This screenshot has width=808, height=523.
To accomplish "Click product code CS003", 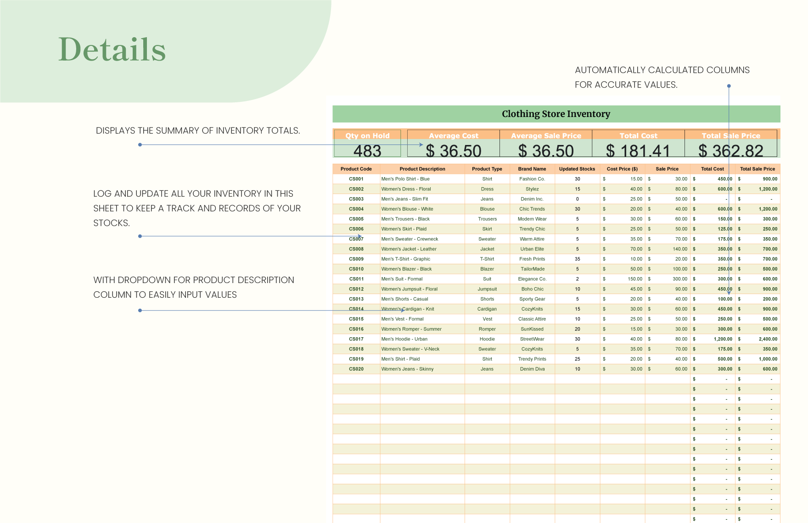I will [356, 199].
